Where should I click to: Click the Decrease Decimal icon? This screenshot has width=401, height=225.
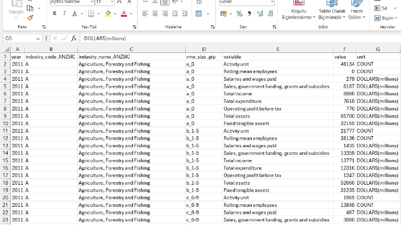[270, 14]
